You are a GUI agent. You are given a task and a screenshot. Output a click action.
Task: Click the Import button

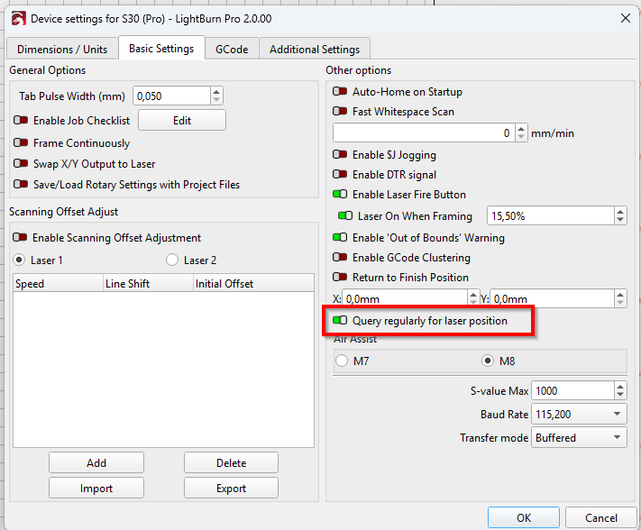point(96,488)
